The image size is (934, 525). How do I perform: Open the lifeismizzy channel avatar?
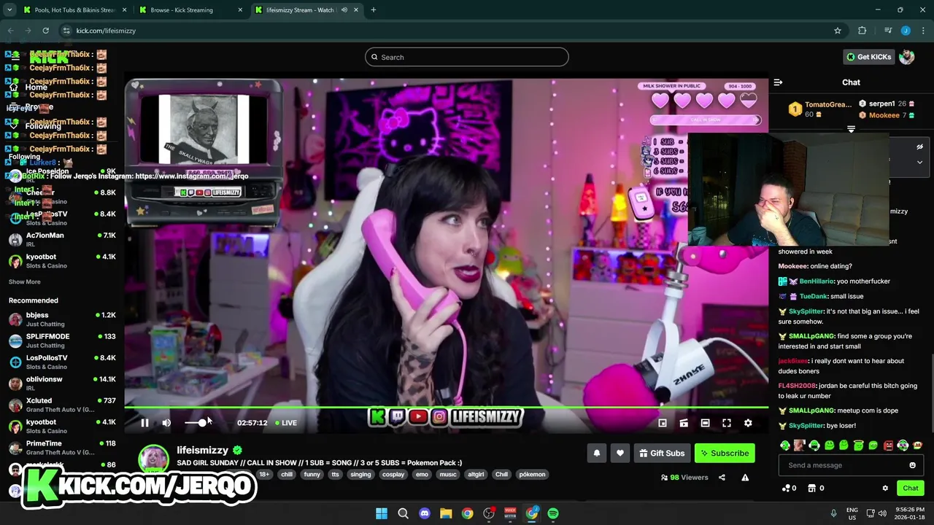(154, 459)
